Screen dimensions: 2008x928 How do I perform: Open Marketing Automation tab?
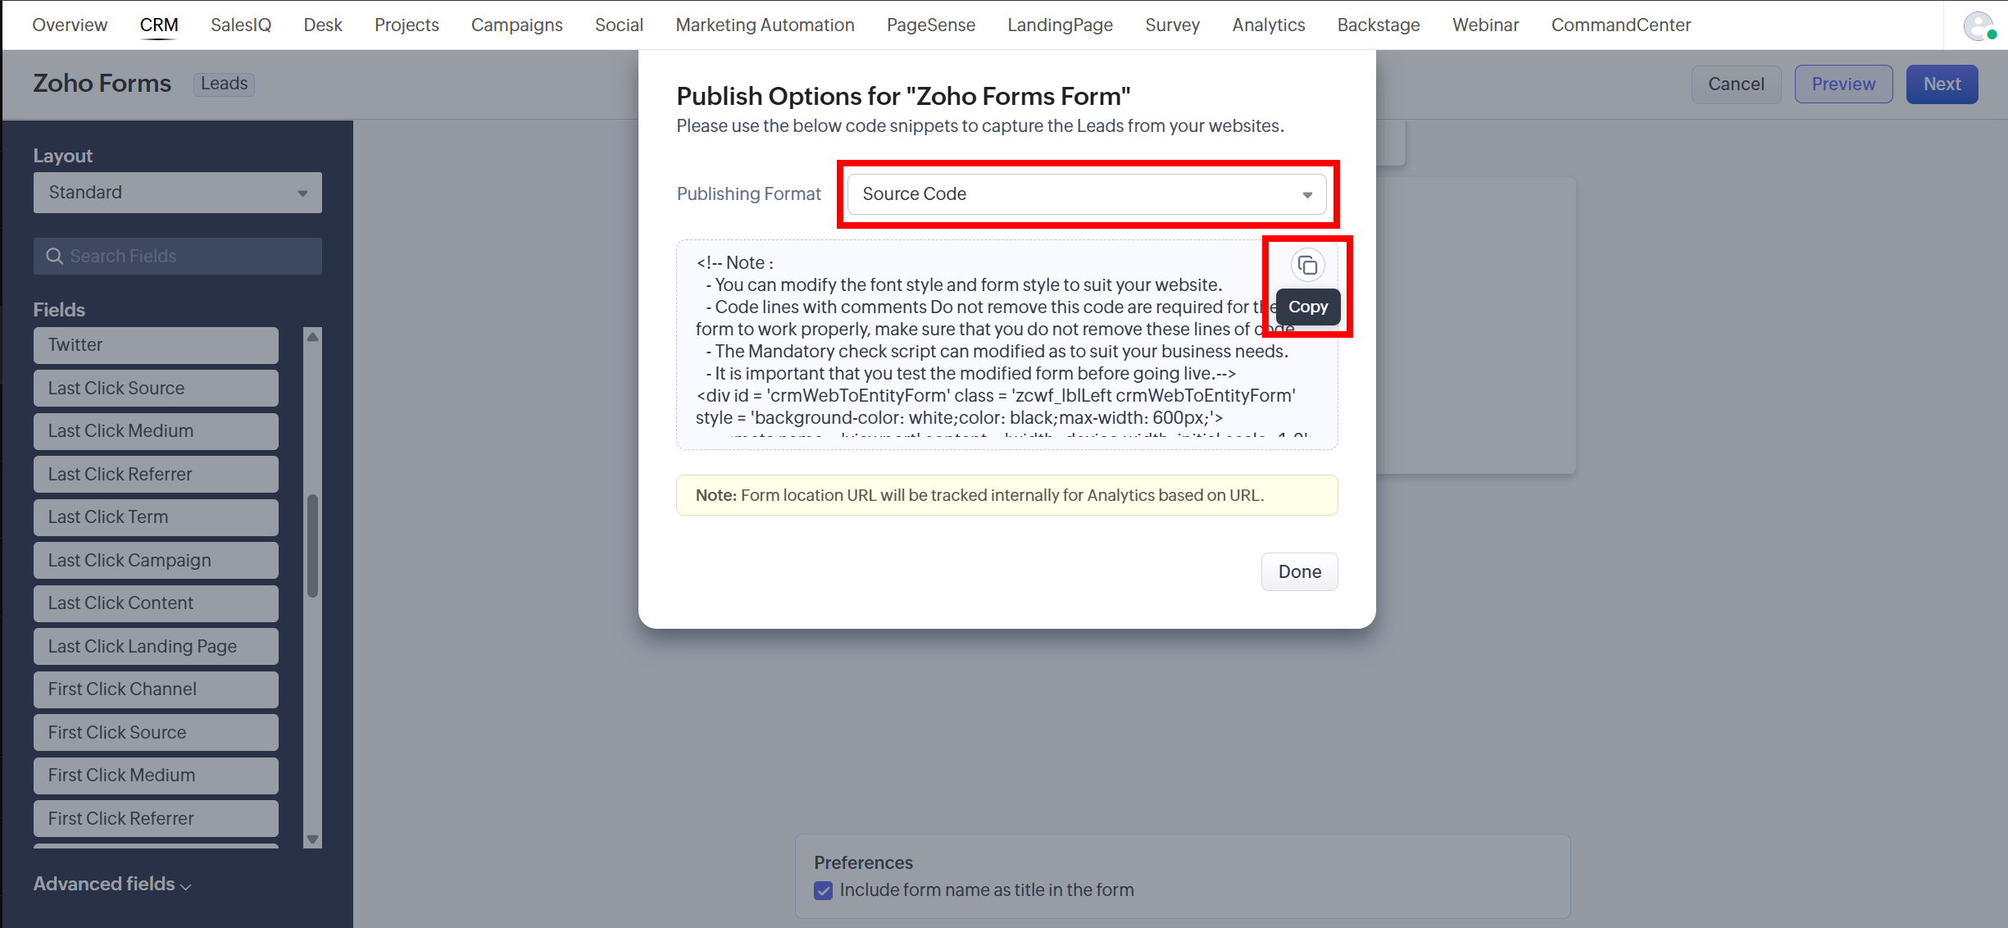click(765, 25)
